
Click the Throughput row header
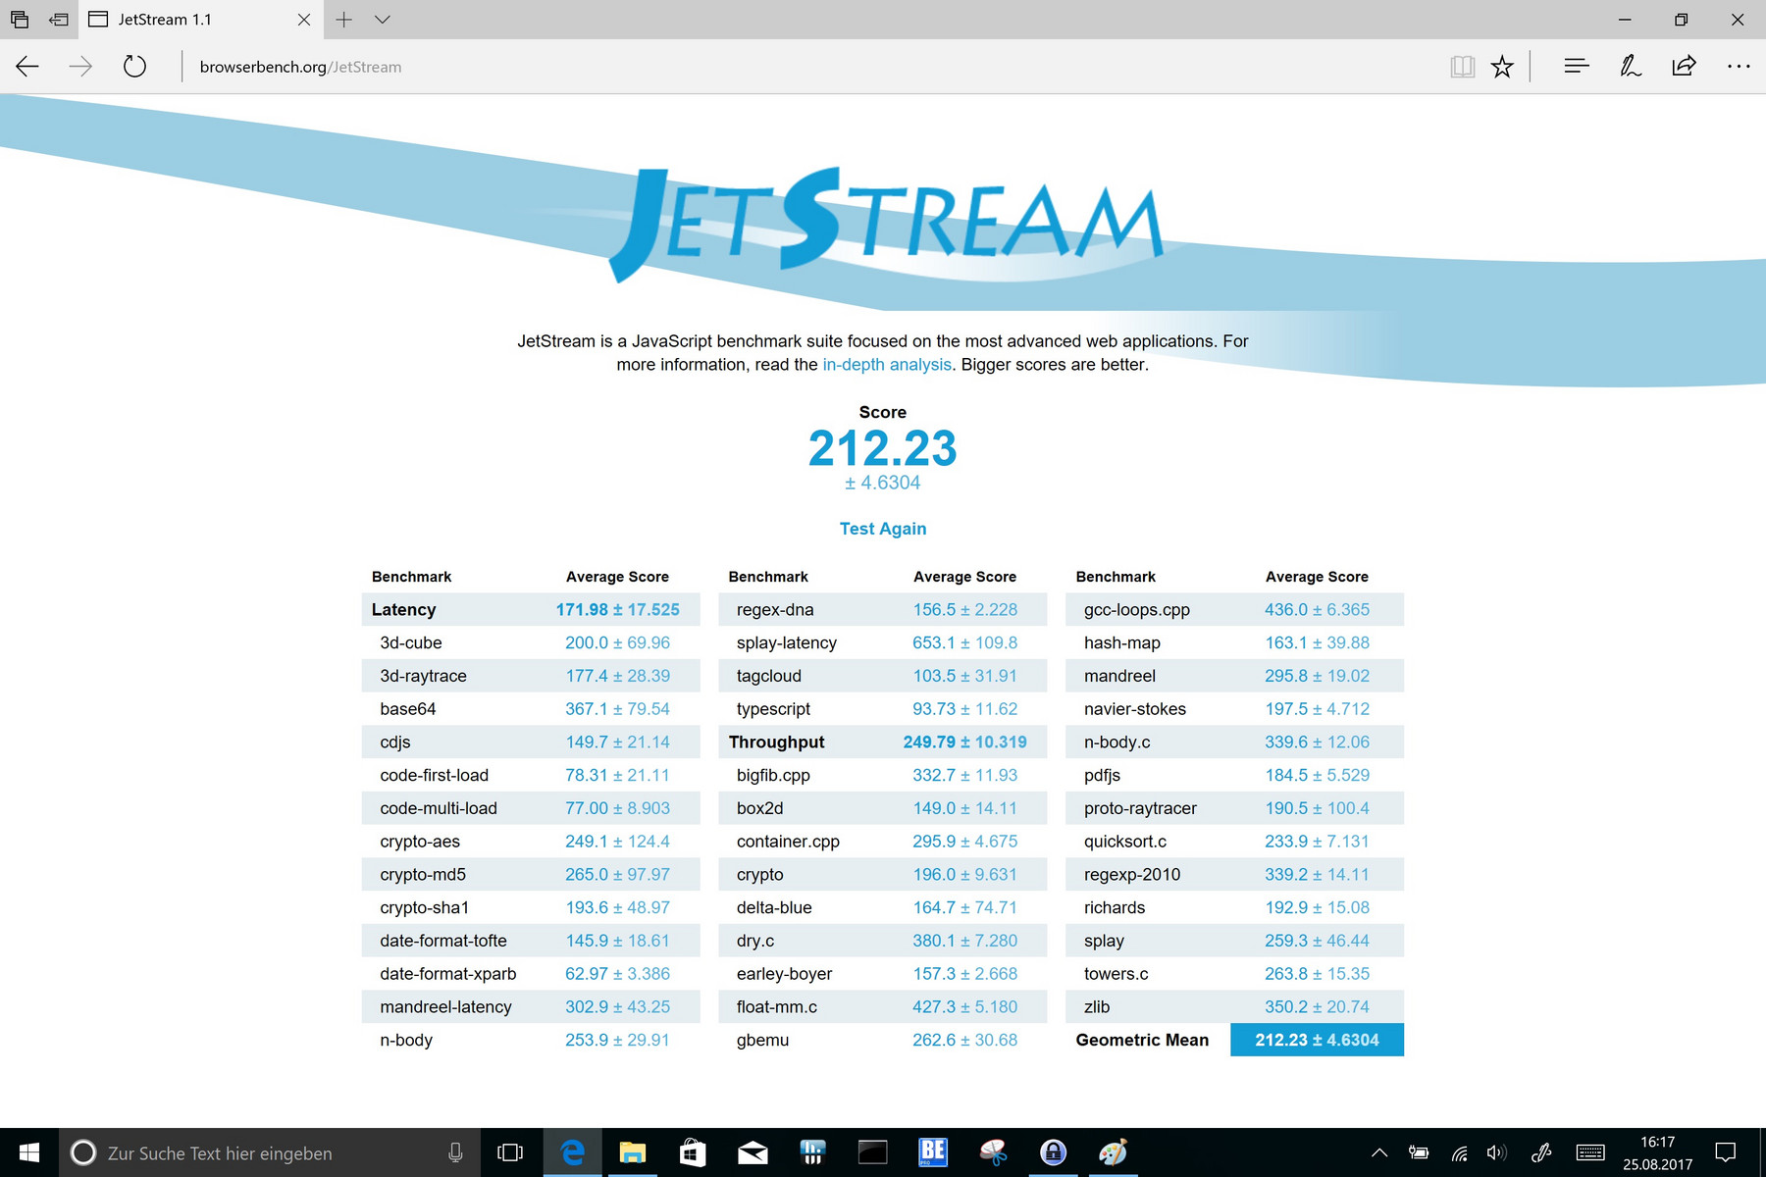[776, 742]
